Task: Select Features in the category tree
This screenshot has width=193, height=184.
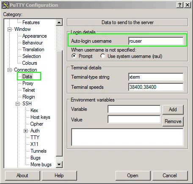Action: pyautogui.click(x=31, y=22)
